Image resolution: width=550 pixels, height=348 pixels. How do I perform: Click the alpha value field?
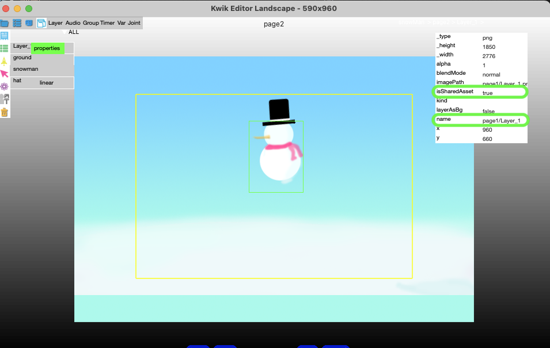484,65
